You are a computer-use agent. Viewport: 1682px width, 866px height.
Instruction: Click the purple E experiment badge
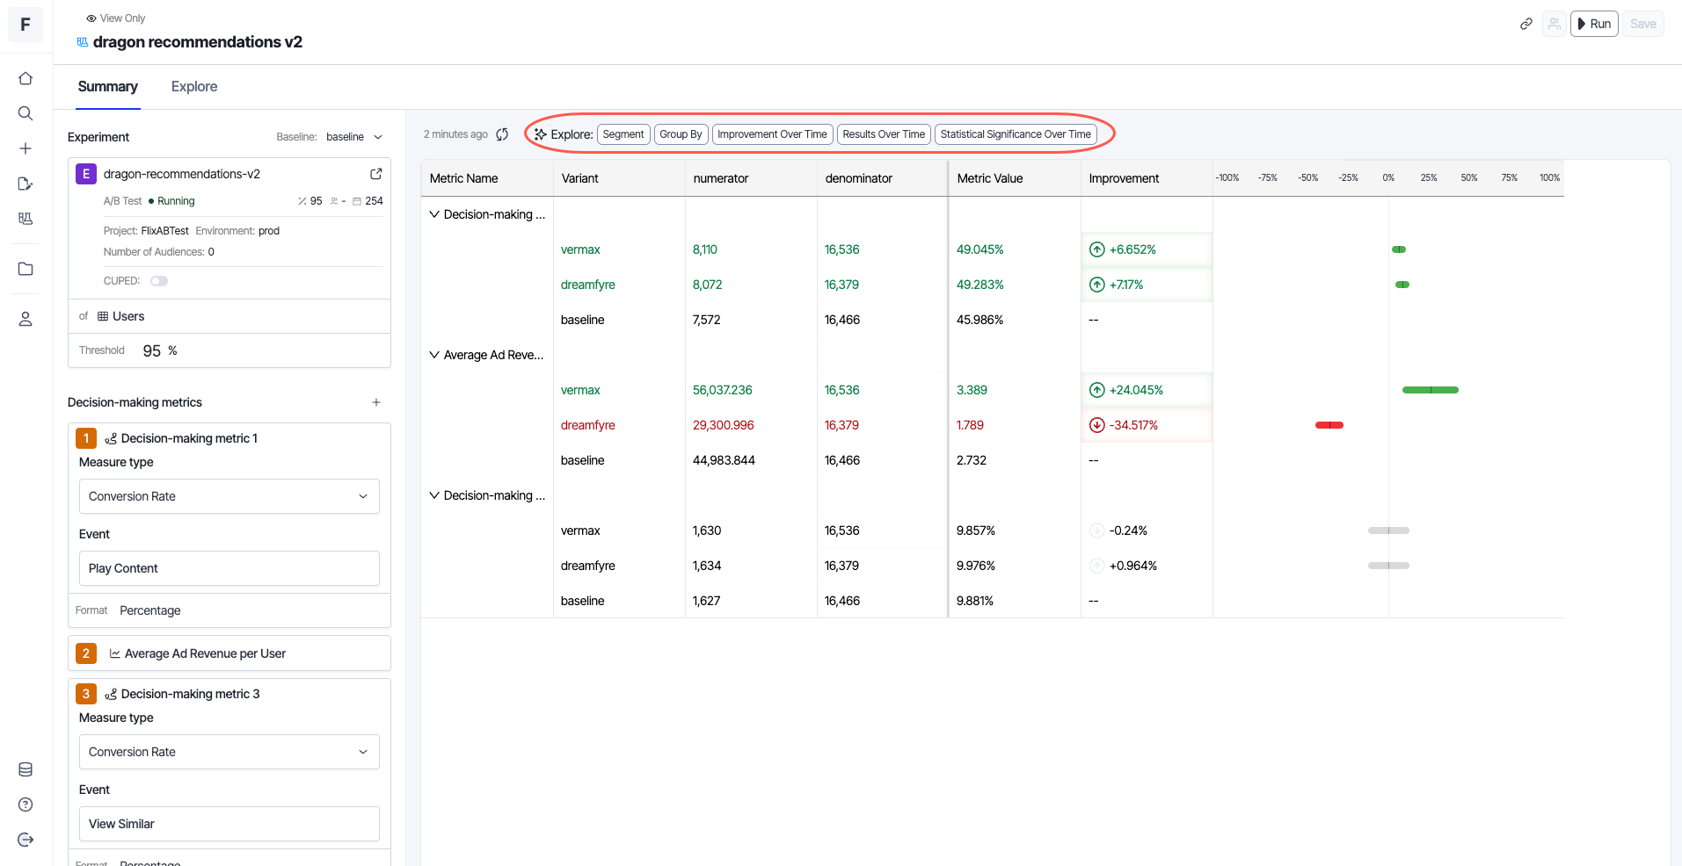86,174
